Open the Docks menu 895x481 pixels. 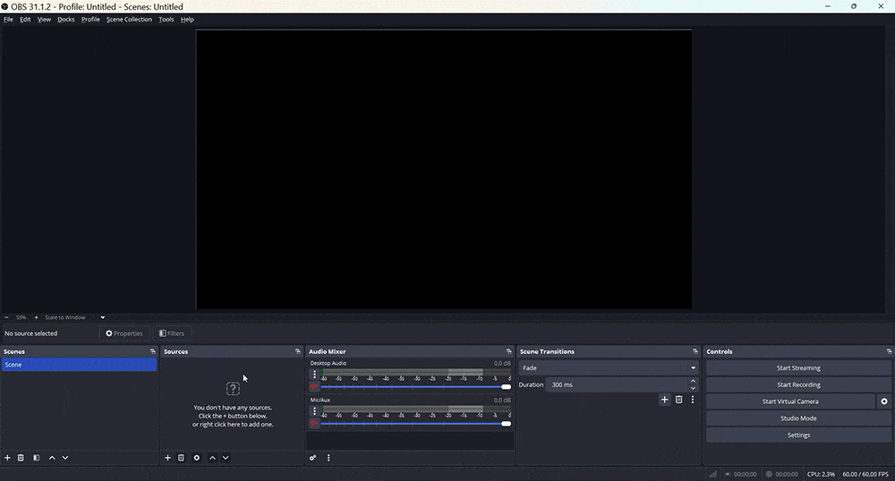66,19
